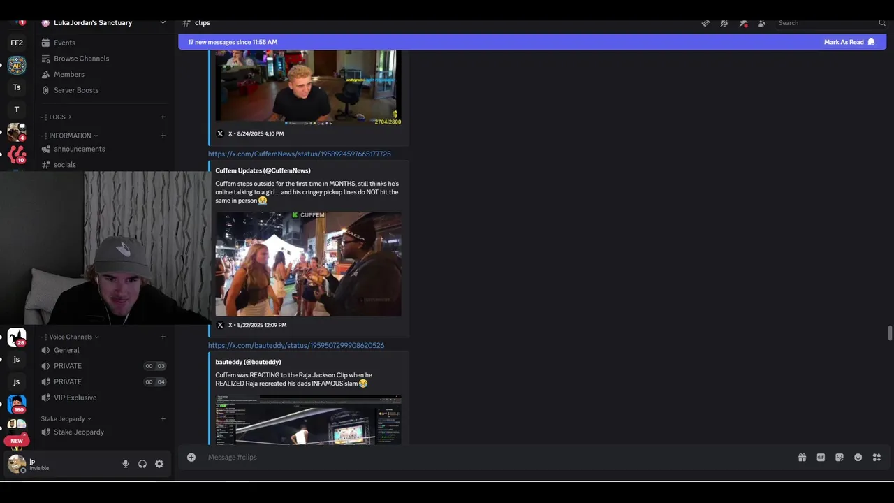The height and width of the screenshot is (503, 894).
Task: Open the FF2 server
Action: 17,43
